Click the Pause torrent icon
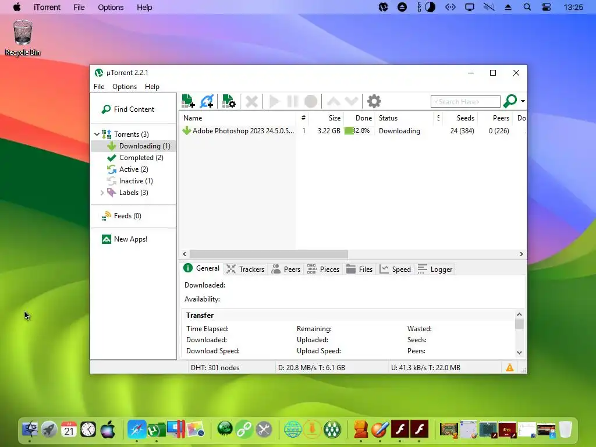Image resolution: width=596 pixels, height=447 pixels. (293, 101)
